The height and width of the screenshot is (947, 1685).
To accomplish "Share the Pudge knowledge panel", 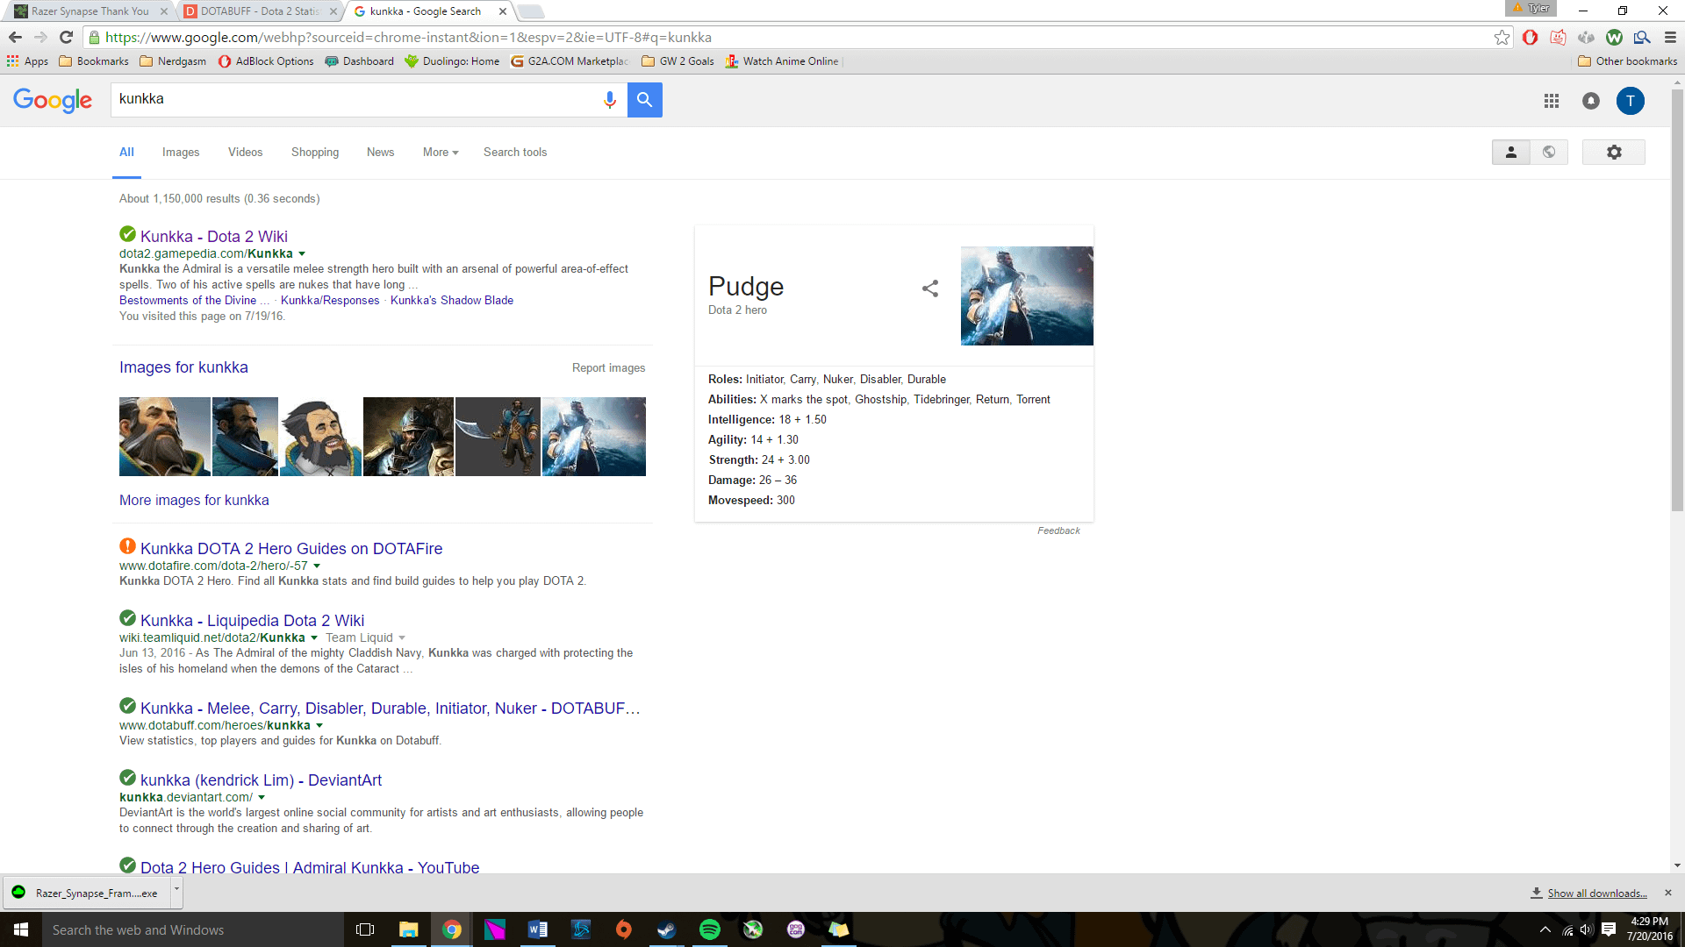I will click(930, 288).
